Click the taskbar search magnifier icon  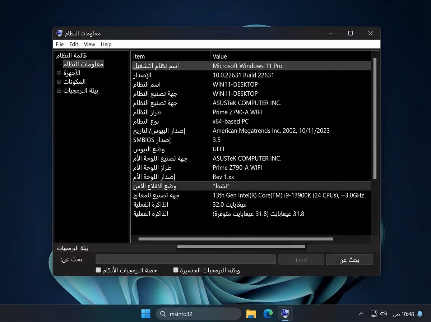(x=163, y=314)
